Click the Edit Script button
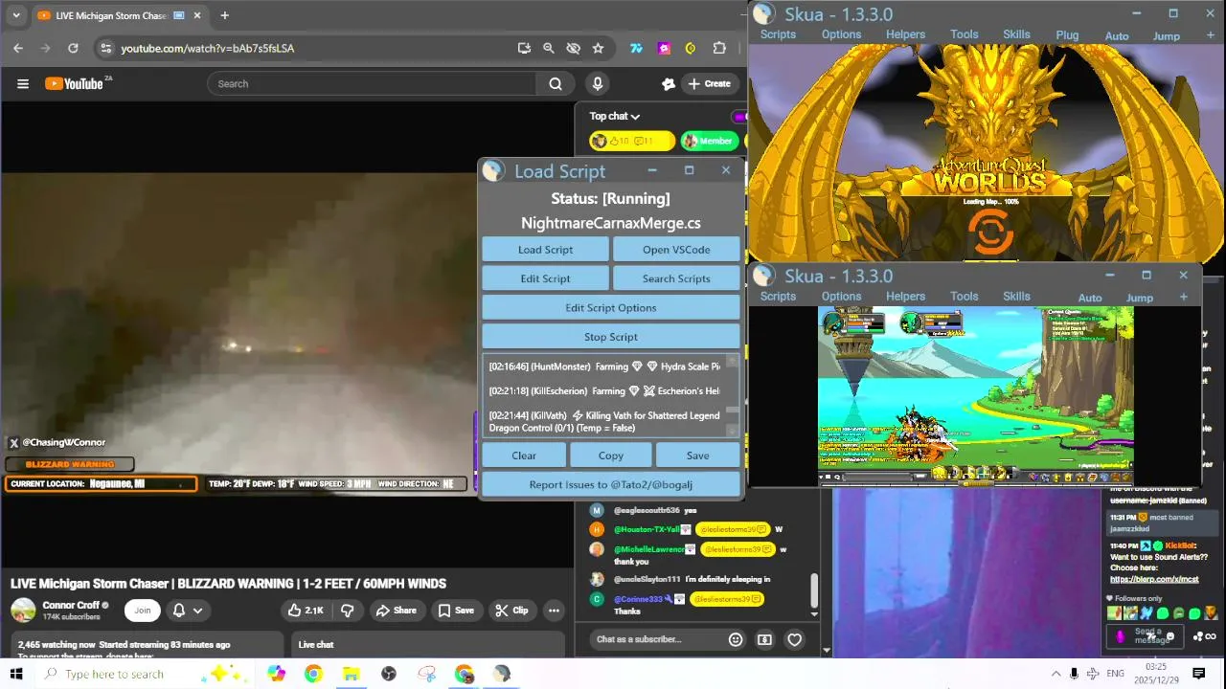 [545, 278]
